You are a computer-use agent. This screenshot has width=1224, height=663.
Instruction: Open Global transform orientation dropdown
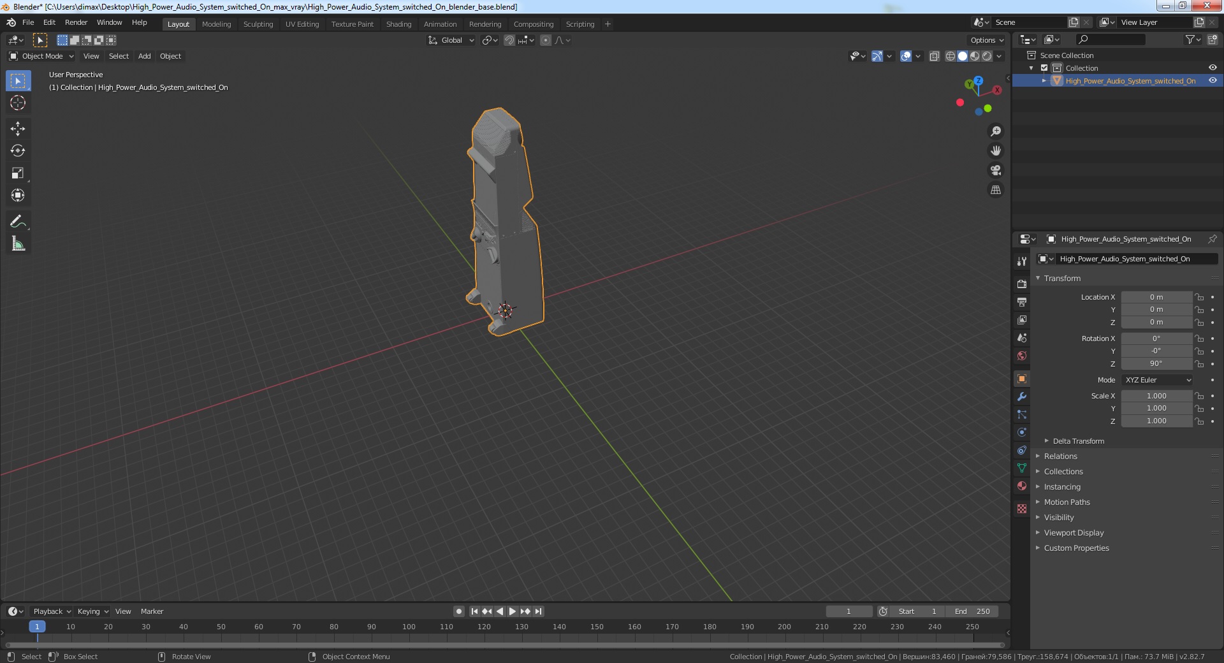(x=451, y=40)
